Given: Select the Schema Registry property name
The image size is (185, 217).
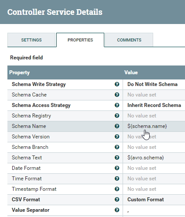Looking at the screenshot, I should 31,116.
